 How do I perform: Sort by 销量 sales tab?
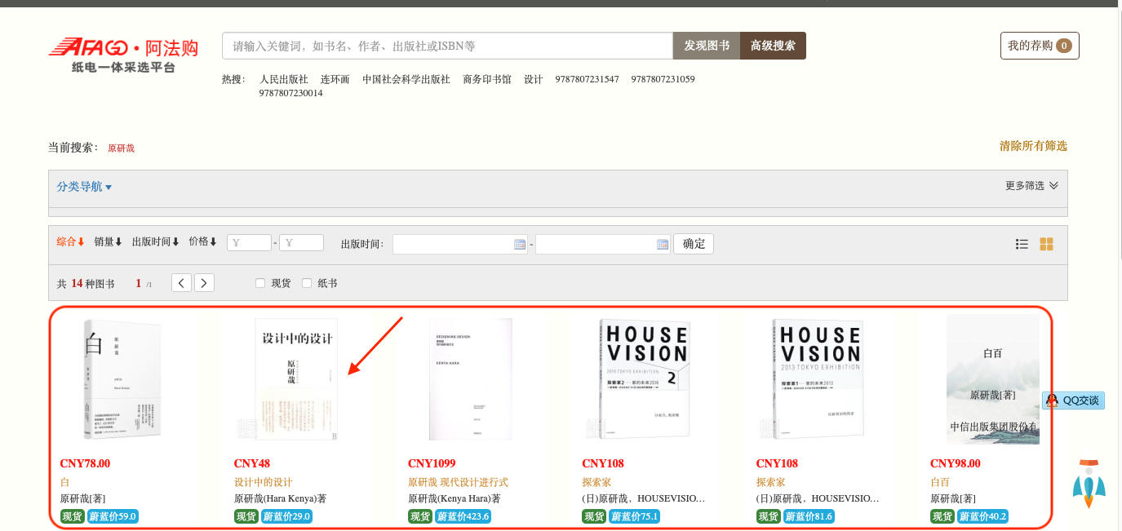[x=108, y=242]
